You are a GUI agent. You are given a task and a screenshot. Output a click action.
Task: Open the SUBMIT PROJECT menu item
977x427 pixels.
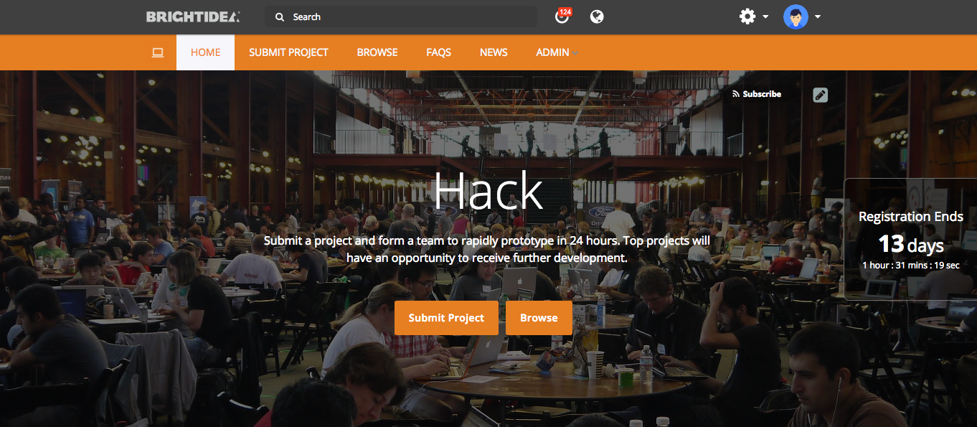[288, 52]
